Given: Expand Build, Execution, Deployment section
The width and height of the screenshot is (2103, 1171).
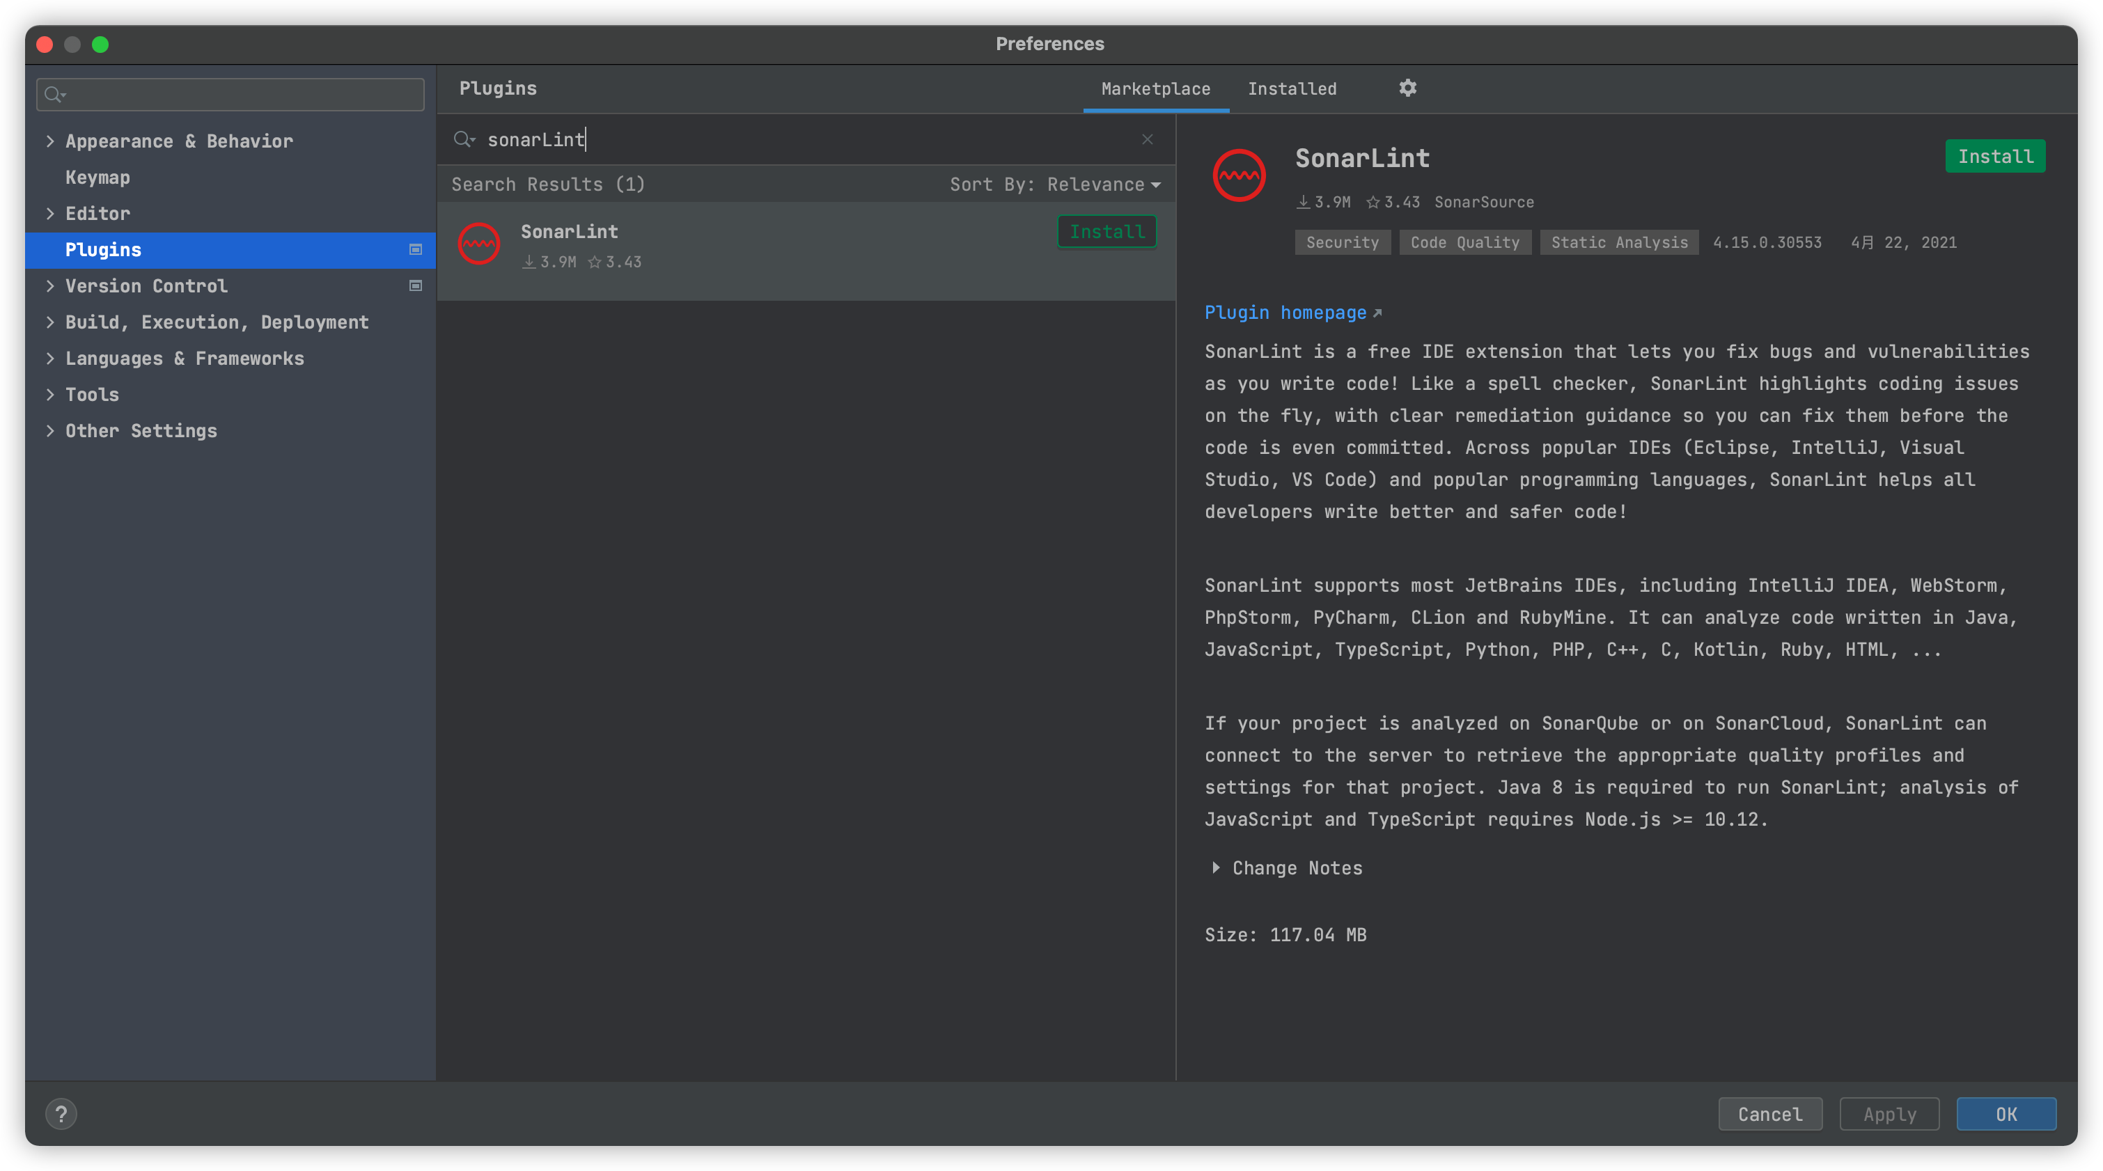Looking at the screenshot, I should tap(51, 322).
